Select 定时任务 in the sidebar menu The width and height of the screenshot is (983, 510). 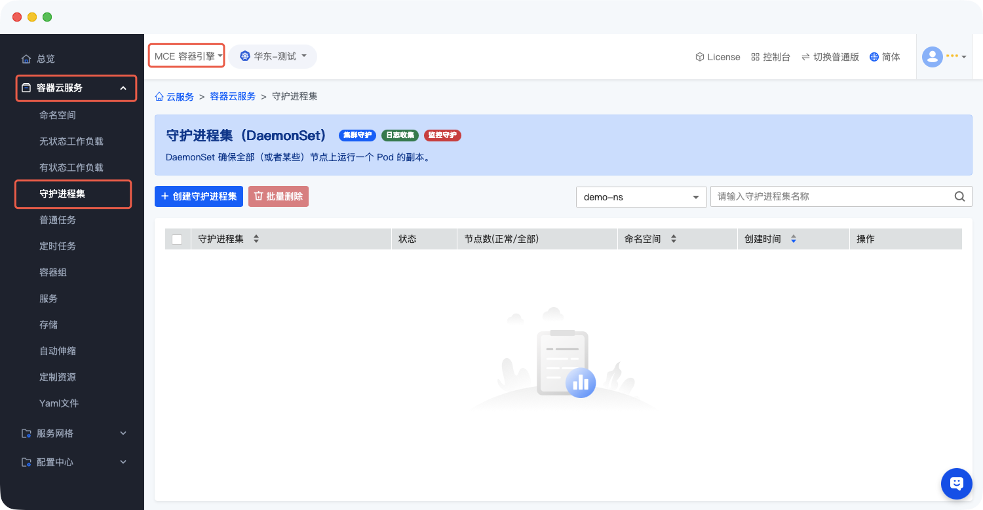(x=58, y=246)
